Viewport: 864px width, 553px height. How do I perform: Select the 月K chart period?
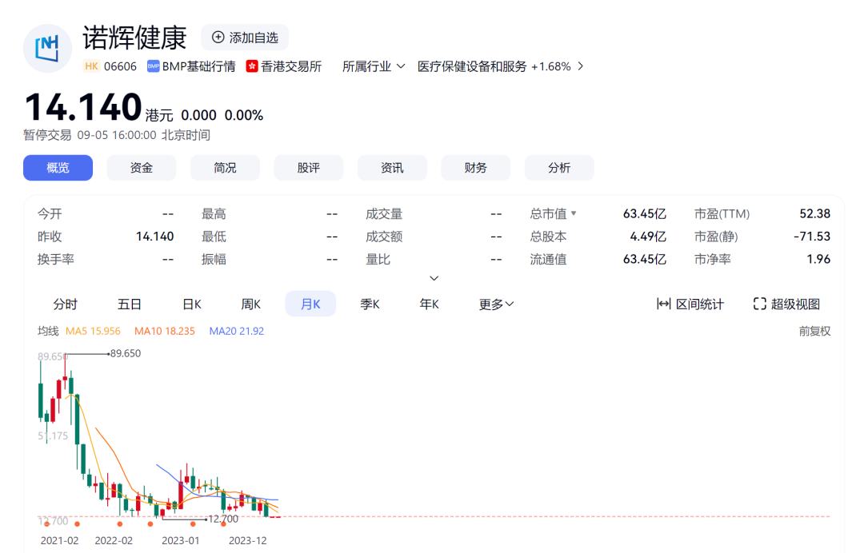pos(310,304)
